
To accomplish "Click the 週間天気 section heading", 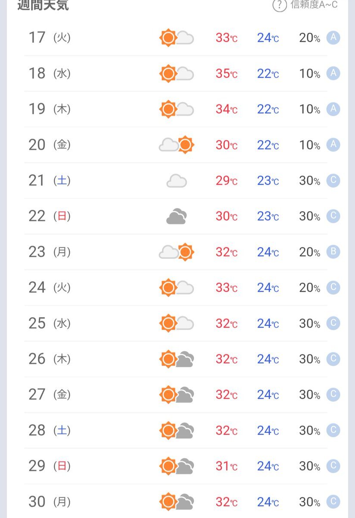I will [x=43, y=5].
